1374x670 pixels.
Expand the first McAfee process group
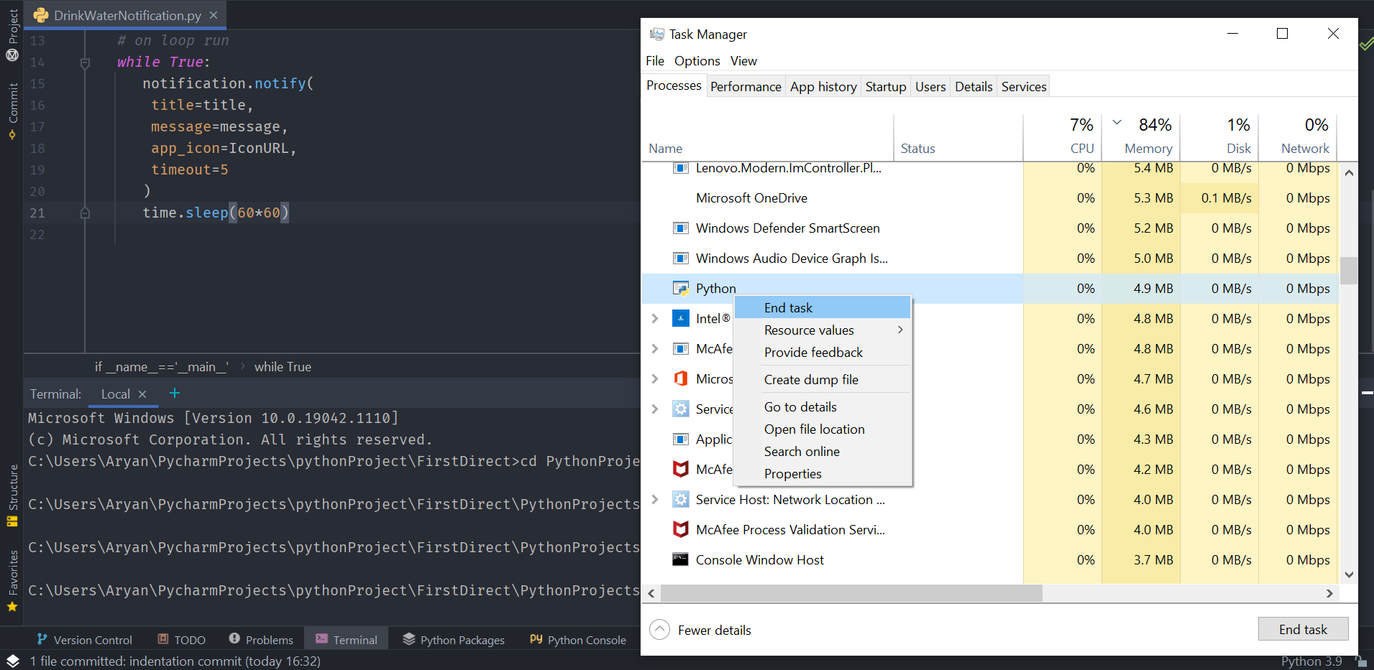pyautogui.click(x=654, y=348)
